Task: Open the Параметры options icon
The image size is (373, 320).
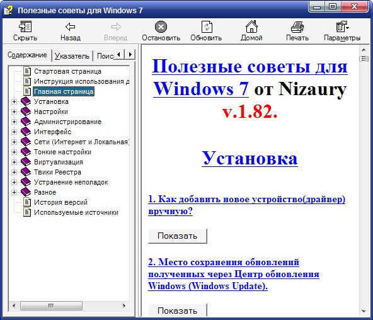Action: (342, 26)
